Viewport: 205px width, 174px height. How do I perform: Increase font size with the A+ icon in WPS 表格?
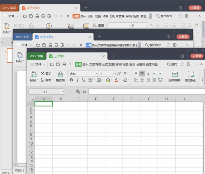[x=119, y=74]
